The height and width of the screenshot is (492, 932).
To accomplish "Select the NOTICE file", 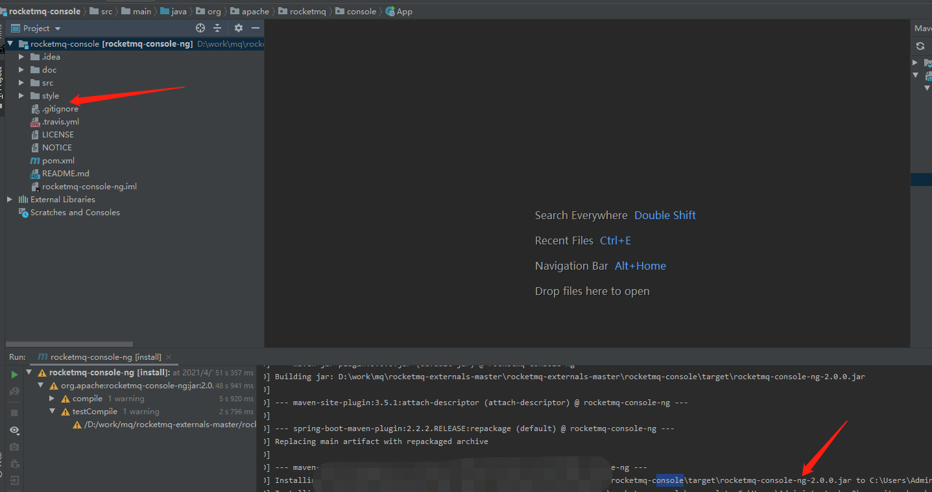I will (x=57, y=148).
